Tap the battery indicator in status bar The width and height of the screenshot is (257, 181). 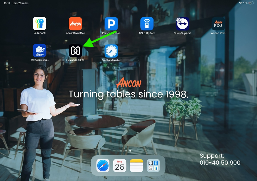point(251,3)
